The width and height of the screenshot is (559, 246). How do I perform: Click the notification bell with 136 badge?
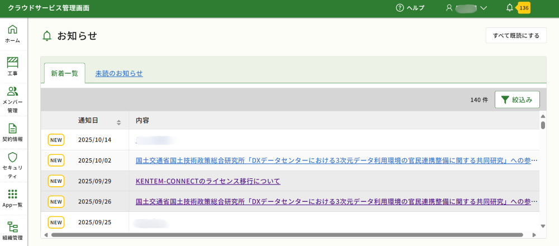pyautogui.click(x=510, y=8)
